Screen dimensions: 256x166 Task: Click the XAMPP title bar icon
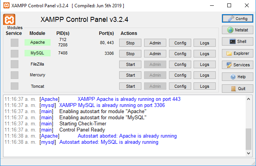(x=6, y=6)
